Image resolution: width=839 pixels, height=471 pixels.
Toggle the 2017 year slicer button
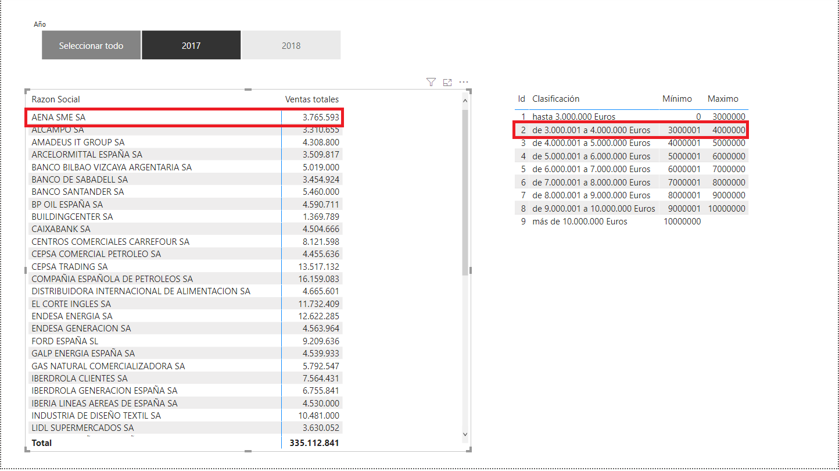point(191,45)
